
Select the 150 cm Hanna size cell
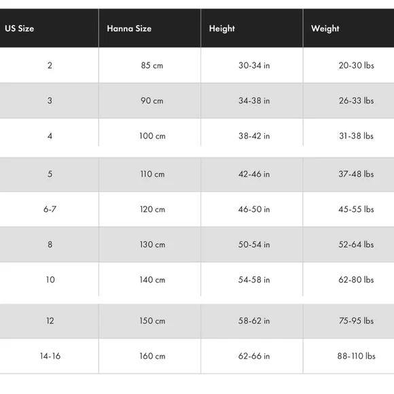coord(149,321)
